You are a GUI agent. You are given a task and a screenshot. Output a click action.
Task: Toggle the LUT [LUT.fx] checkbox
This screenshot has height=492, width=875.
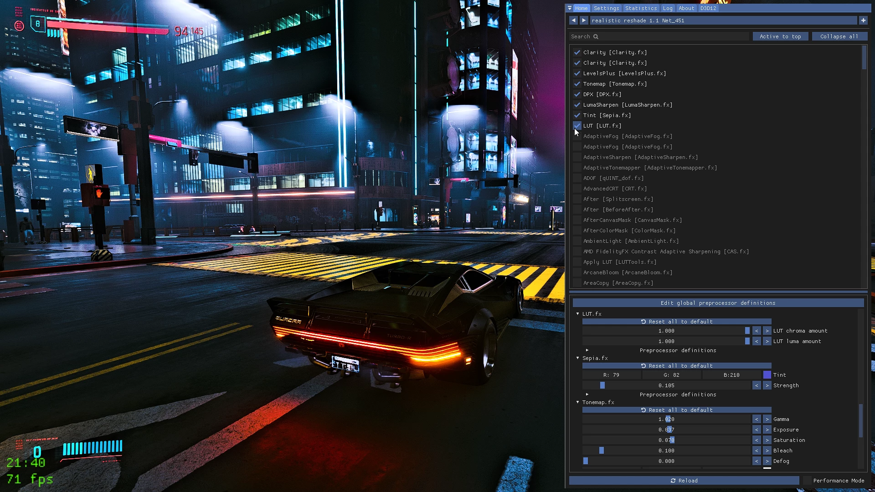(577, 126)
